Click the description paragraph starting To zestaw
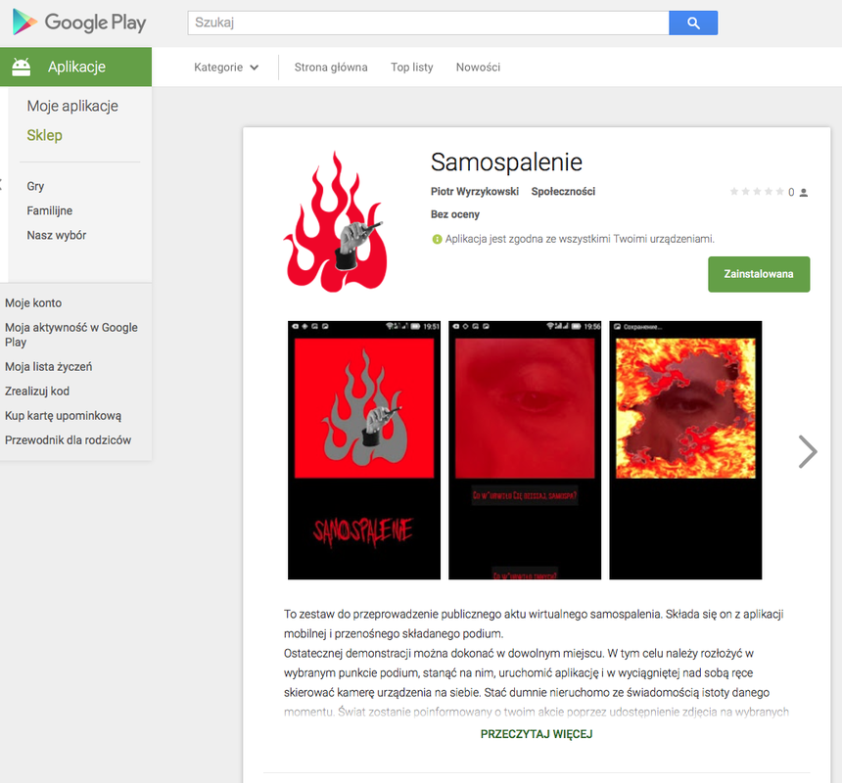Viewport: 842px width, 783px height. 534,623
